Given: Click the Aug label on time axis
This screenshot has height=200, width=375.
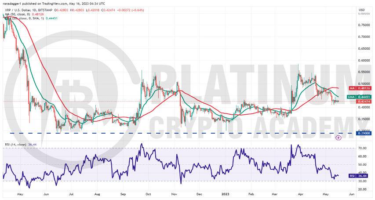Looking at the screenshot, I should tap(97, 194).
